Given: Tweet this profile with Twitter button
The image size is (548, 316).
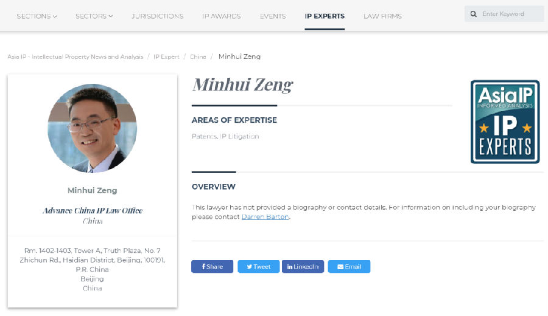Looking at the screenshot, I should click(259, 266).
